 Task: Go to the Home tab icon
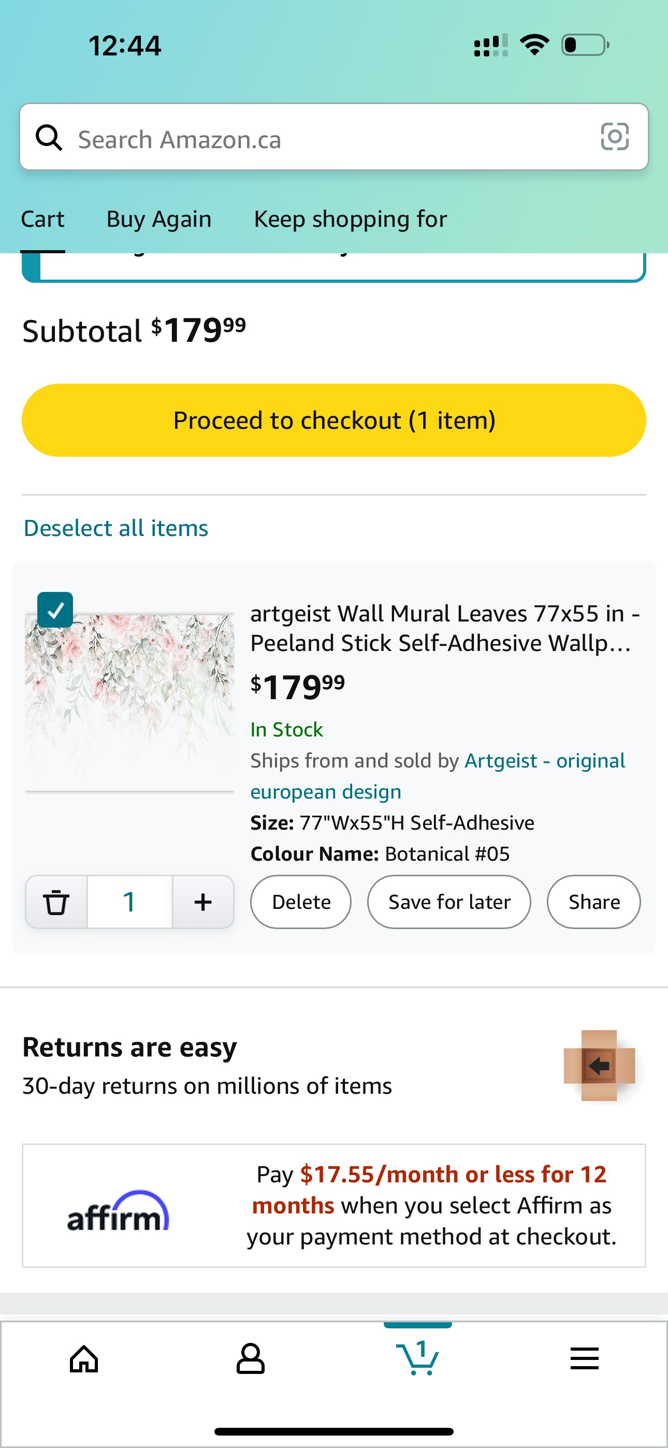pyautogui.click(x=84, y=1359)
